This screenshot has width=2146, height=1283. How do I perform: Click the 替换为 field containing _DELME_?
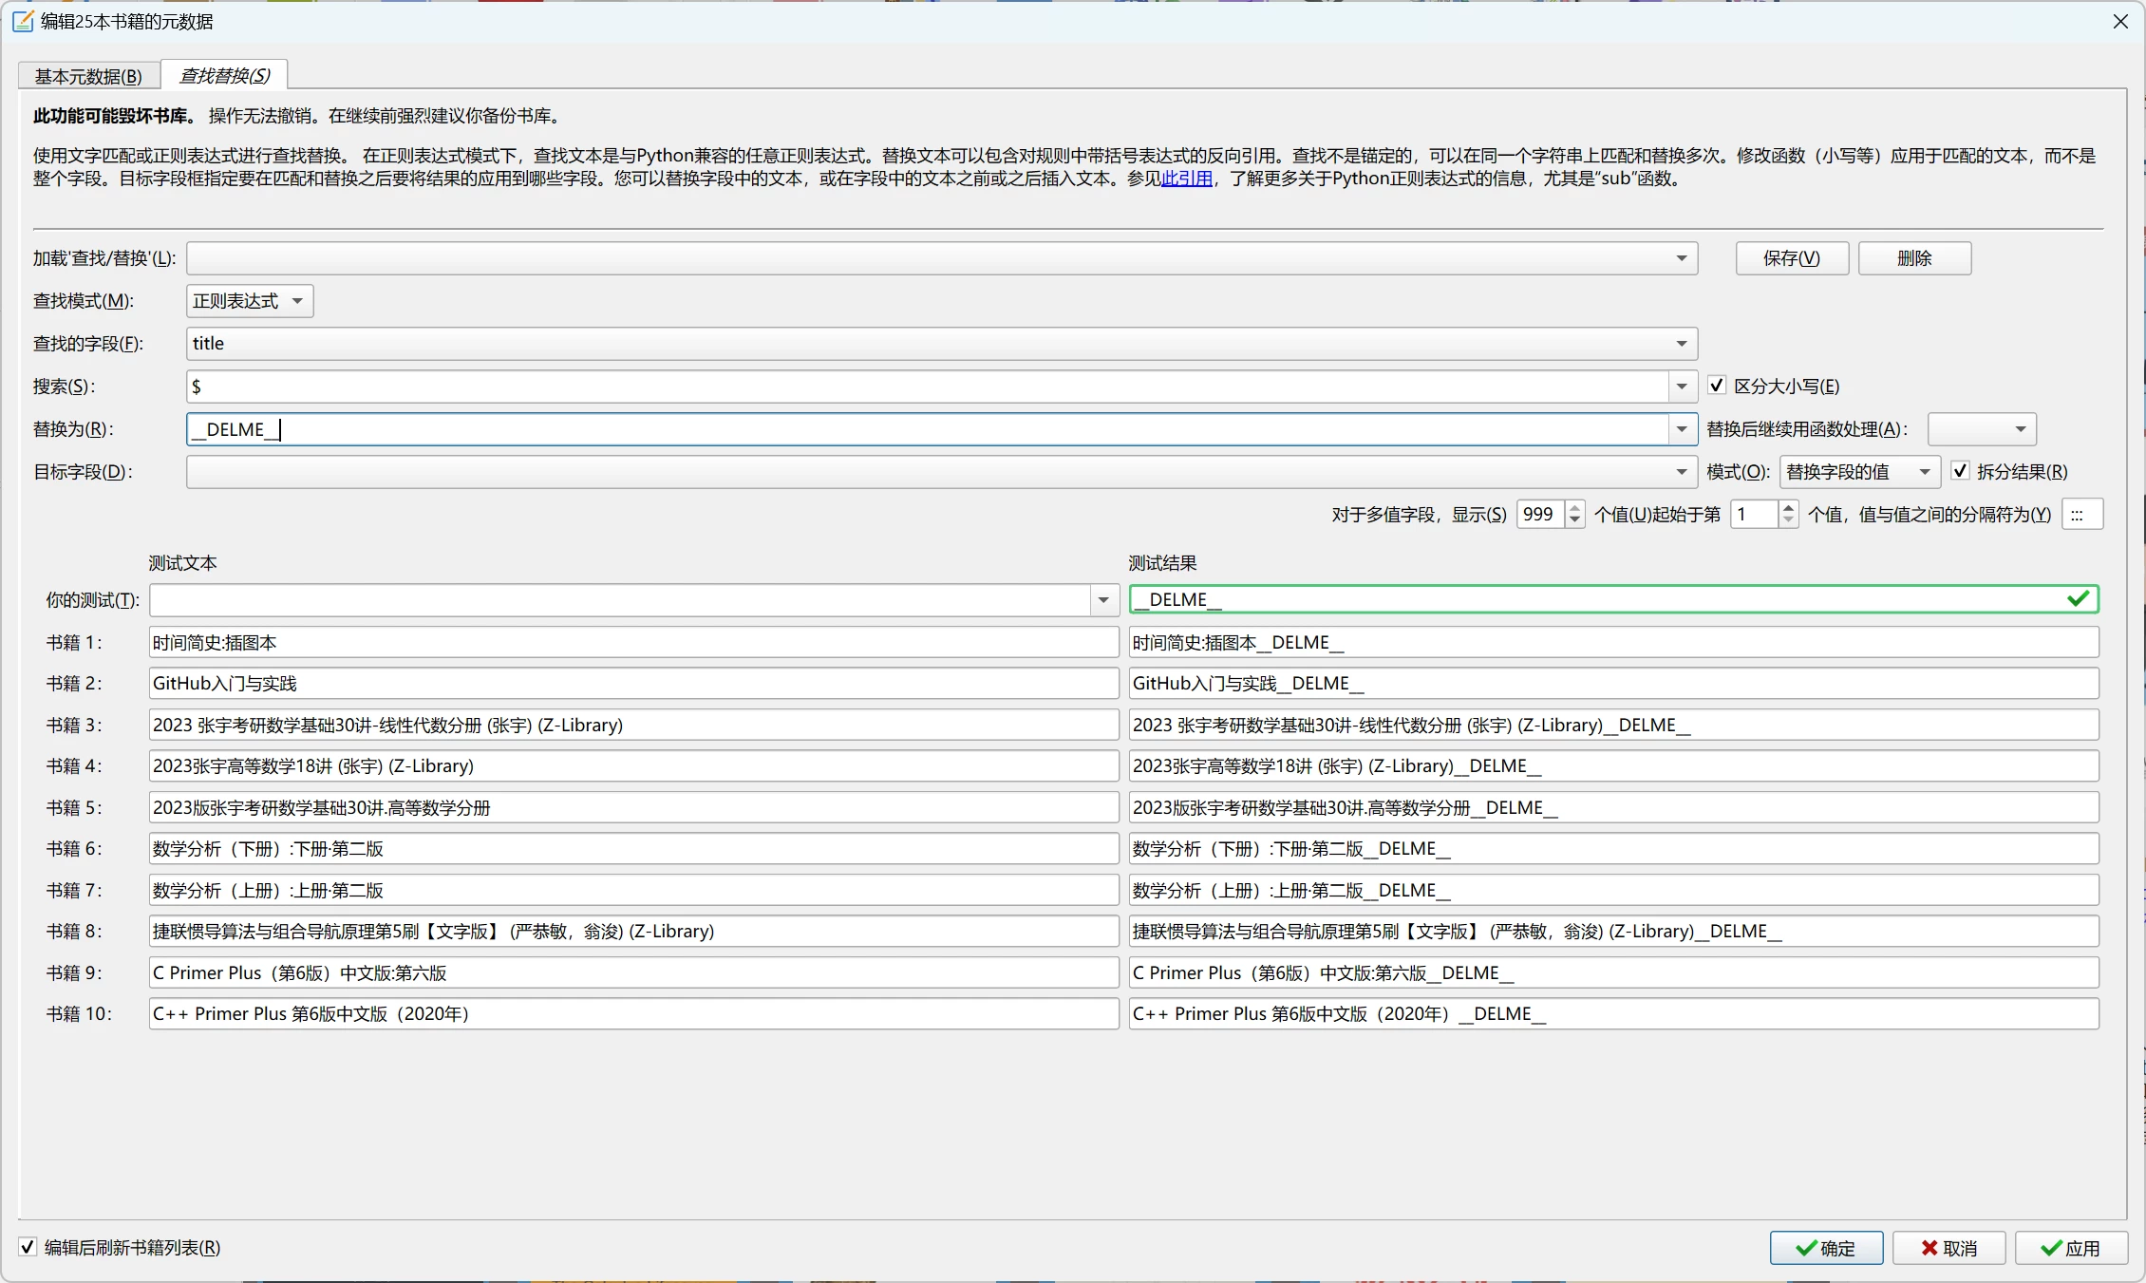pos(927,429)
